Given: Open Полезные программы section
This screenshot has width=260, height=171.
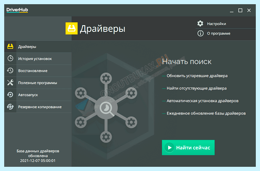Looking at the screenshot, I should click(38, 83).
